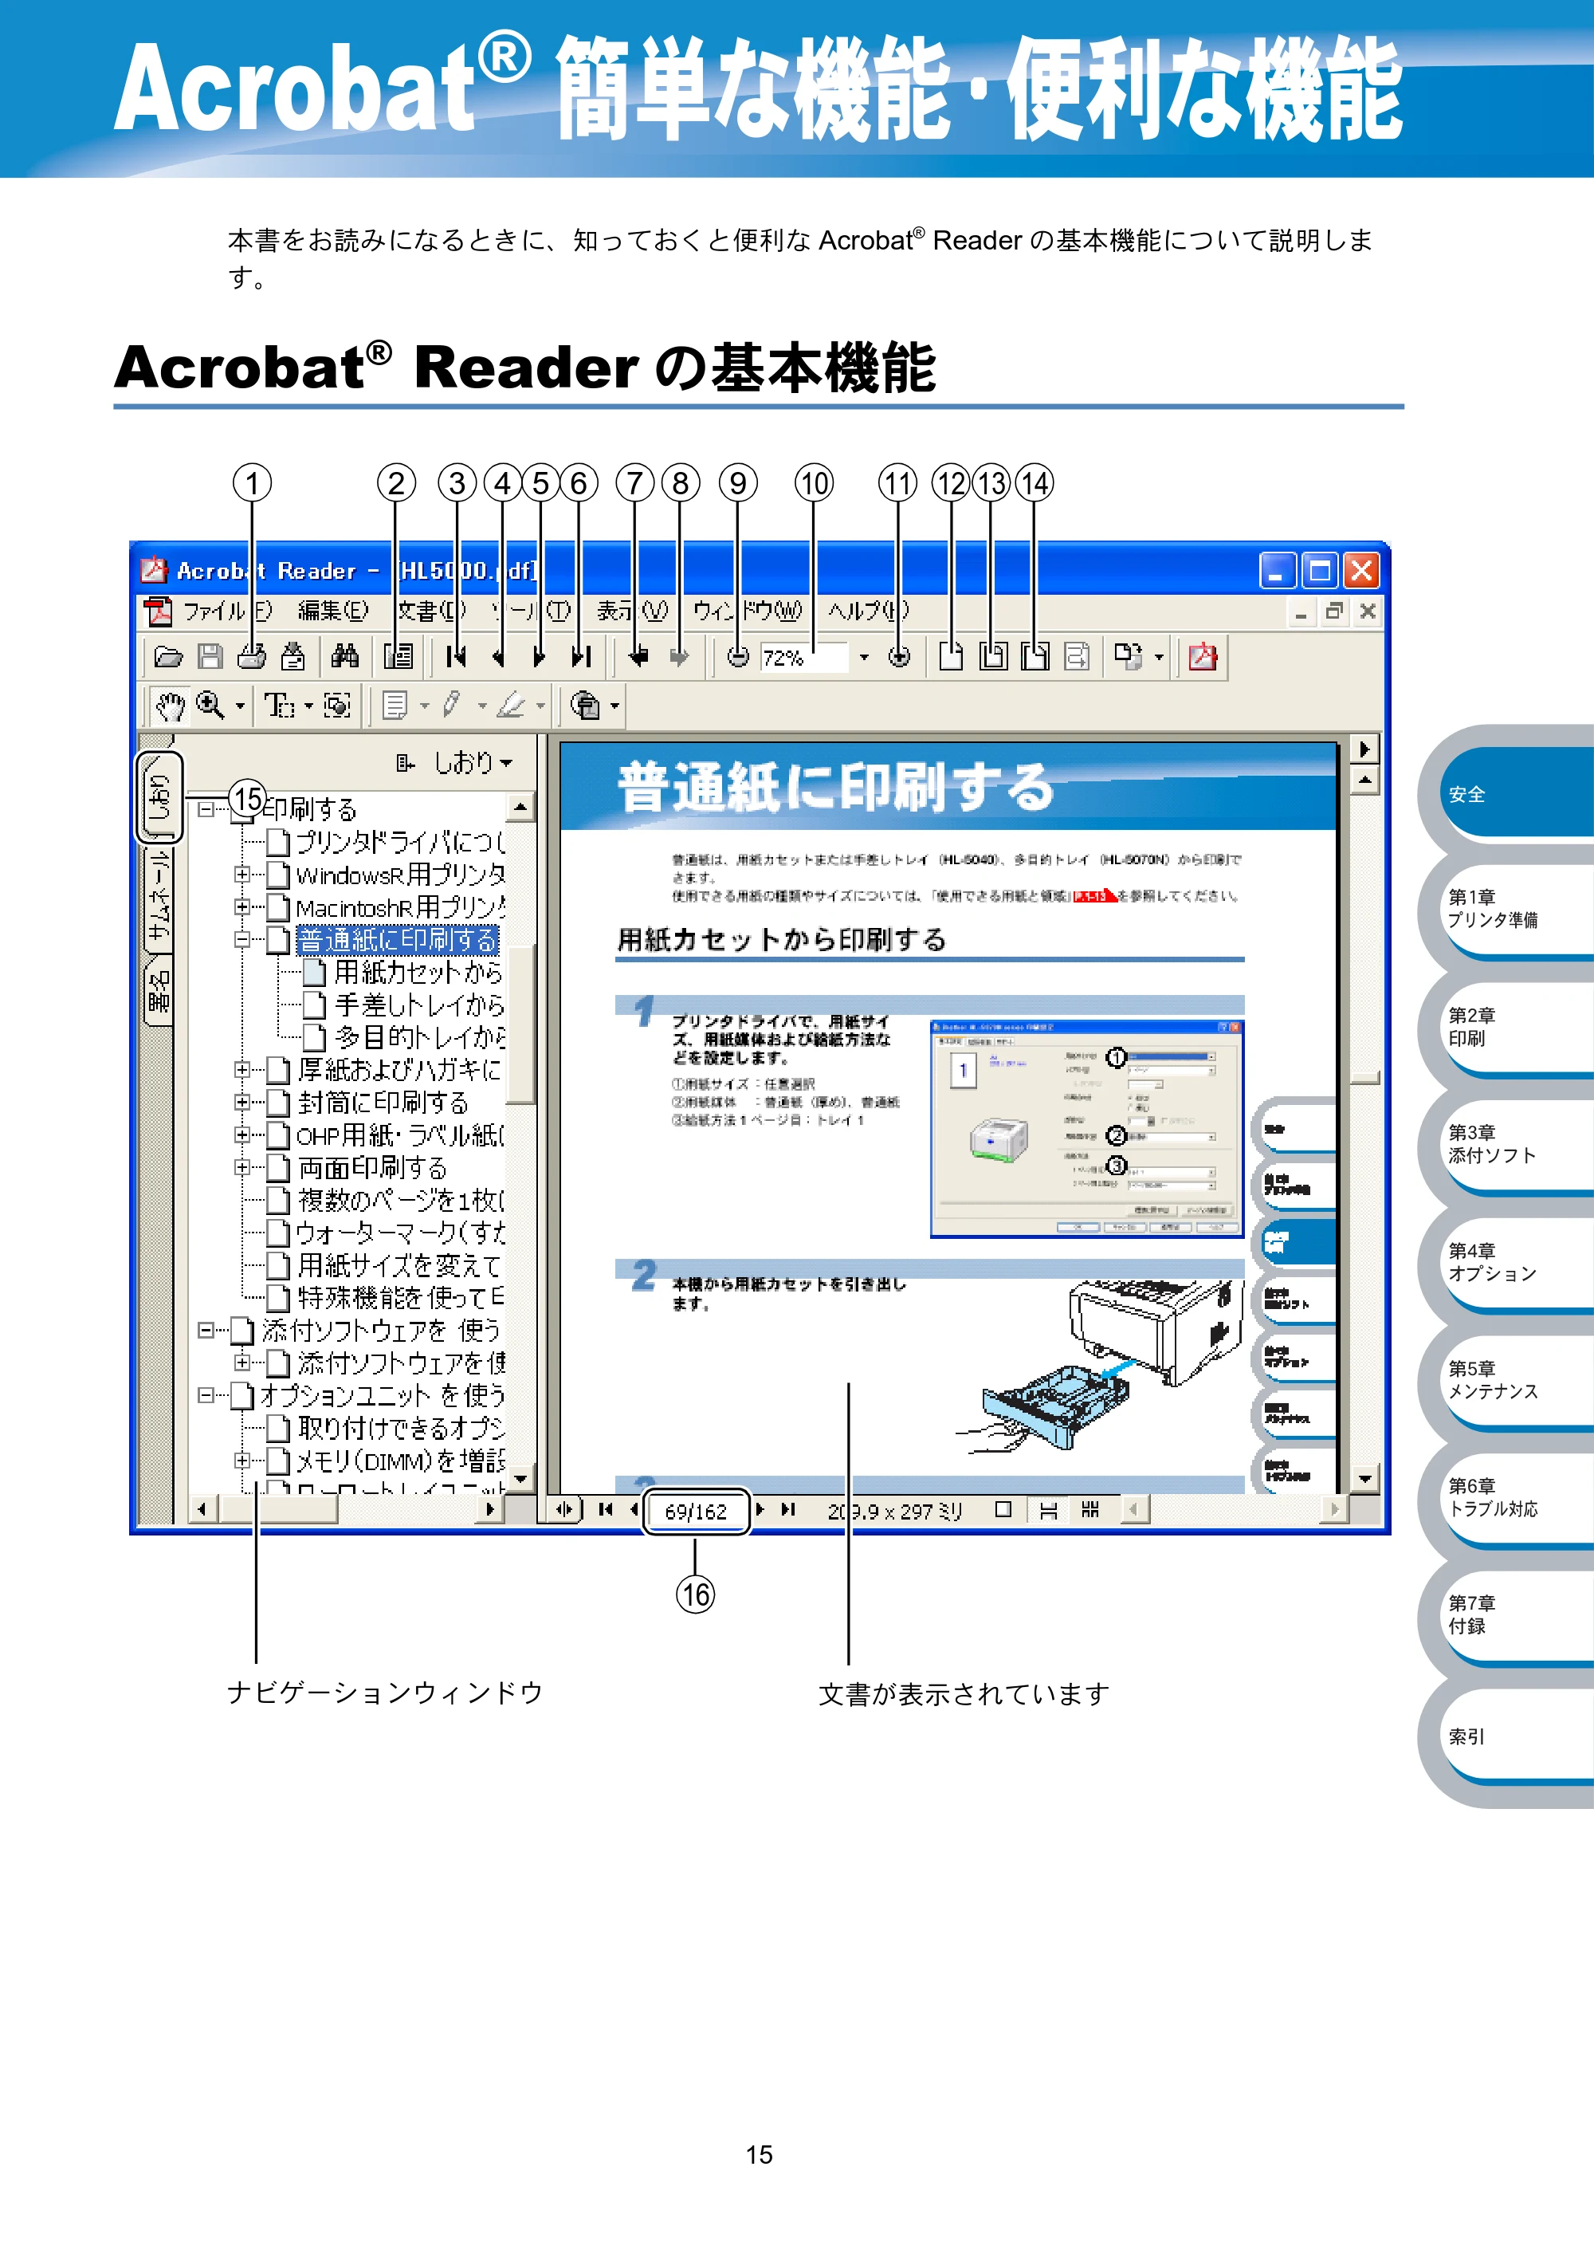Click the Rotate View icon
The height and width of the screenshot is (2257, 1594).
1129,655
